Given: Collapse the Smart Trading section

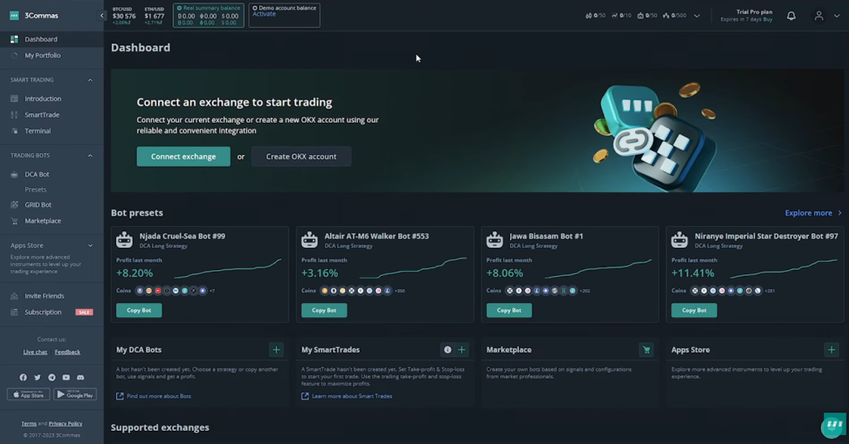Looking at the screenshot, I should pos(90,80).
